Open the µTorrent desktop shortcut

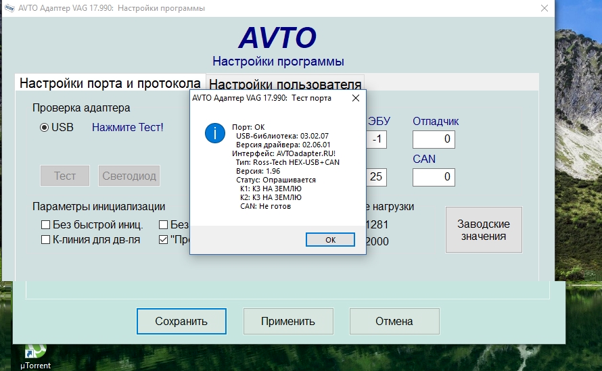tap(35, 357)
